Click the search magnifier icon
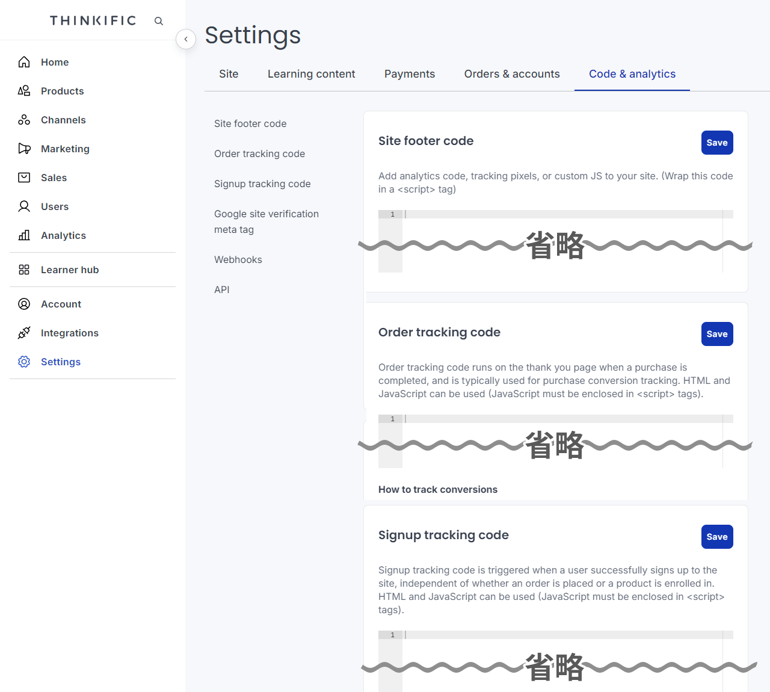This screenshot has width=770, height=692. (159, 21)
